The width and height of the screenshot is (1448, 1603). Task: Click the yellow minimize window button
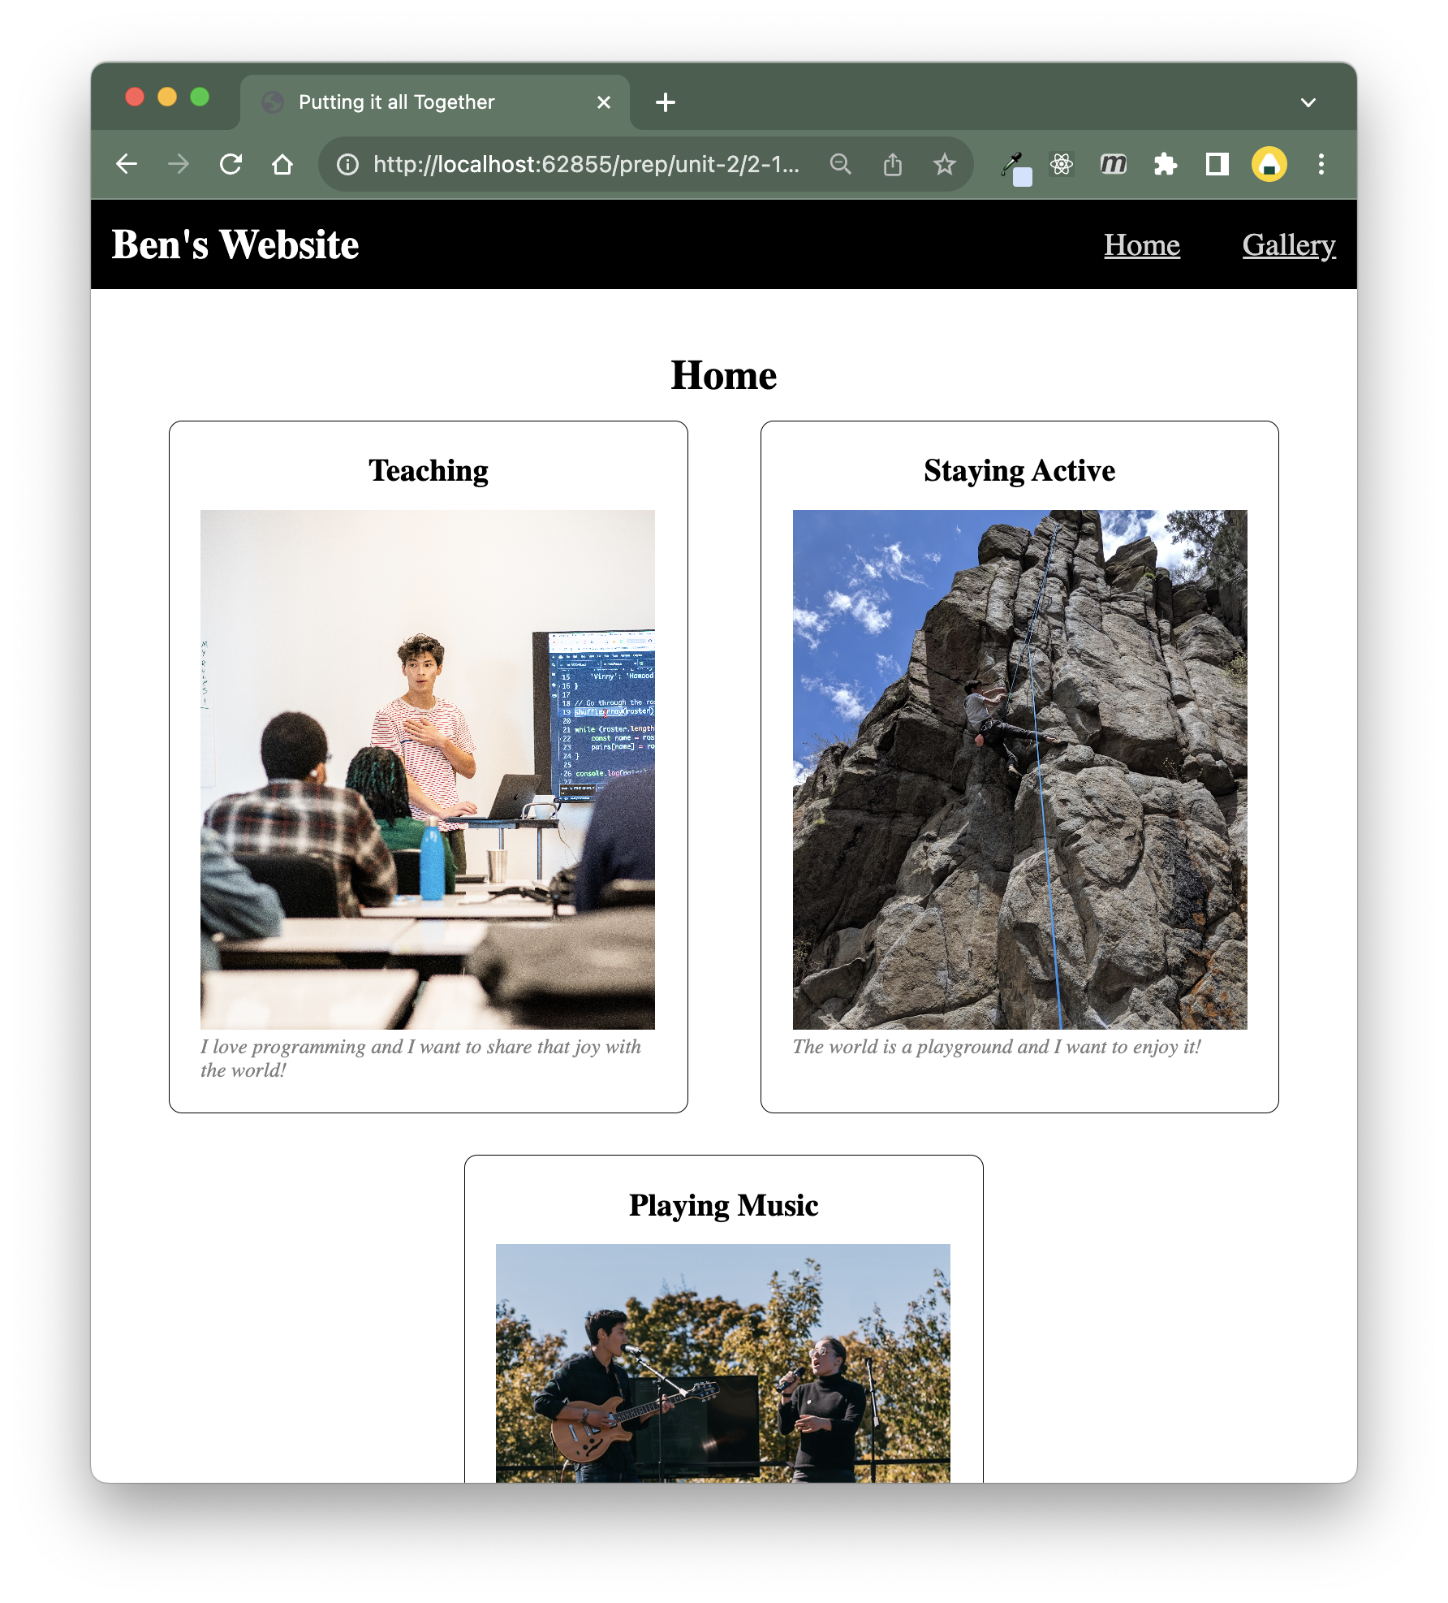167,97
